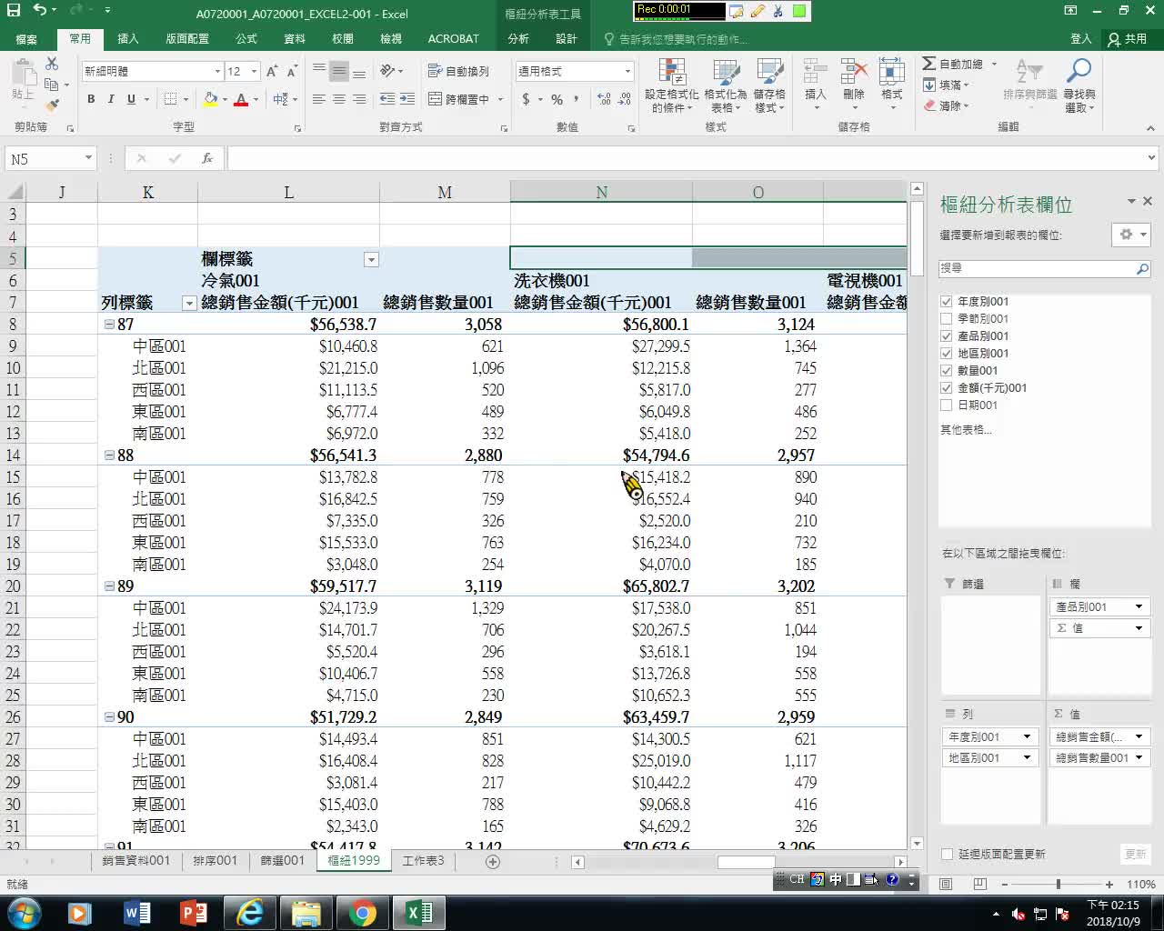Click the 自動換列 wrap text button
This screenshot has height=931, width=1164.
pyautogui.click(x=459, y=71)
